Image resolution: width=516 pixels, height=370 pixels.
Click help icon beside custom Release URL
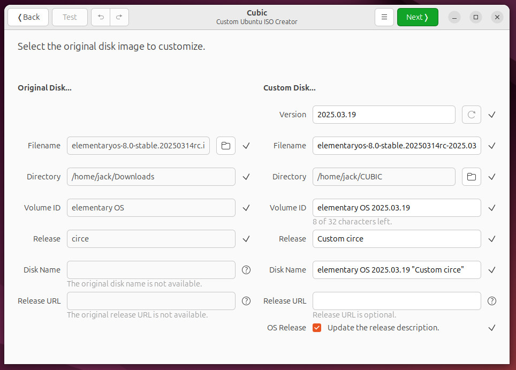click(492, 301)
